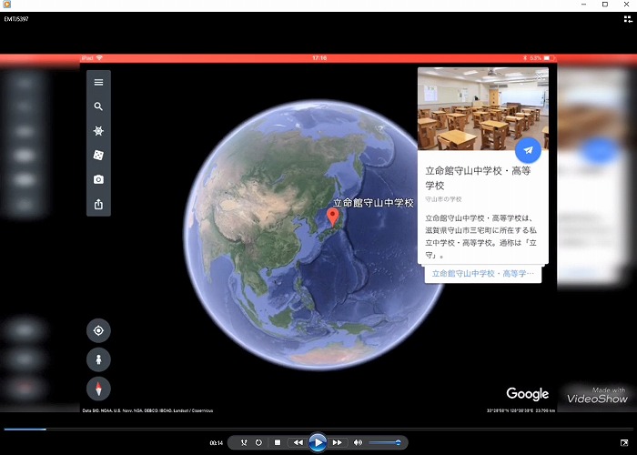
Task: Click the 守山市の学校 subtitle text
Action: 443,199
